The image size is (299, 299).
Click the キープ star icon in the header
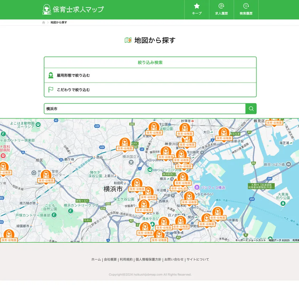(196, 6)
